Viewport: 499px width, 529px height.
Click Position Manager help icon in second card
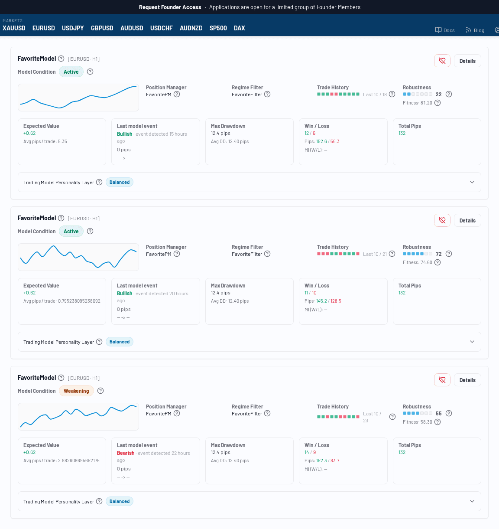point(177,254)
